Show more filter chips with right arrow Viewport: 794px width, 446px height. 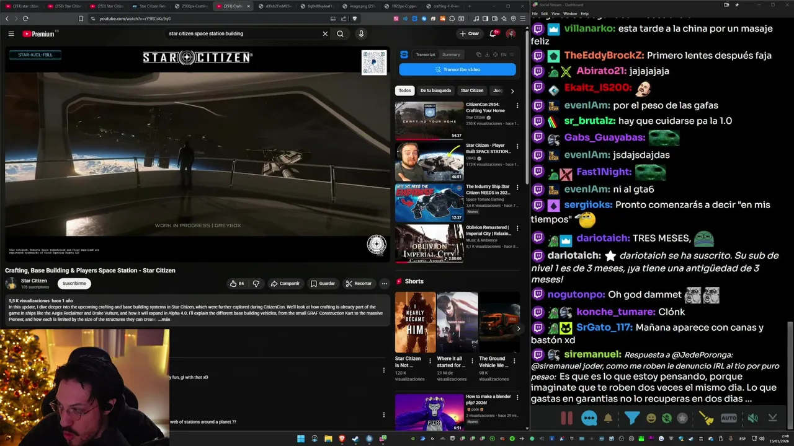coord(512,91)
